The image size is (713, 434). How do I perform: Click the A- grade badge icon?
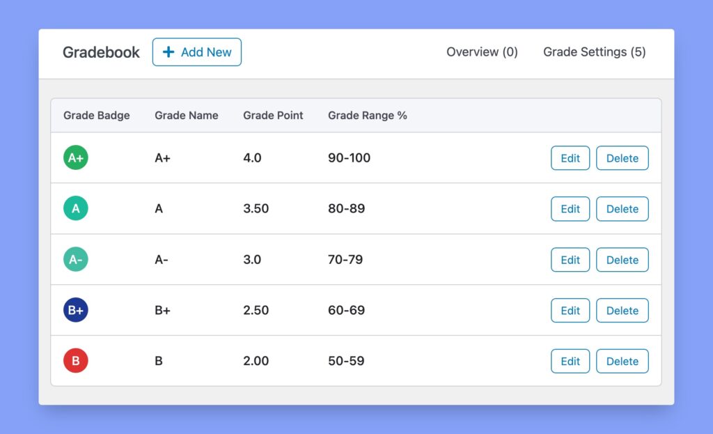75,259
